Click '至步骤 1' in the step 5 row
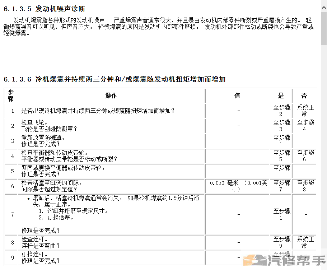 (282, 171)
